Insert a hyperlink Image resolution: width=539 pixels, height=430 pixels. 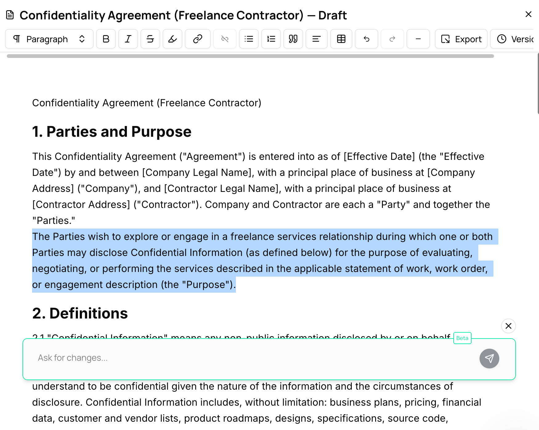[x=197, y=39]
